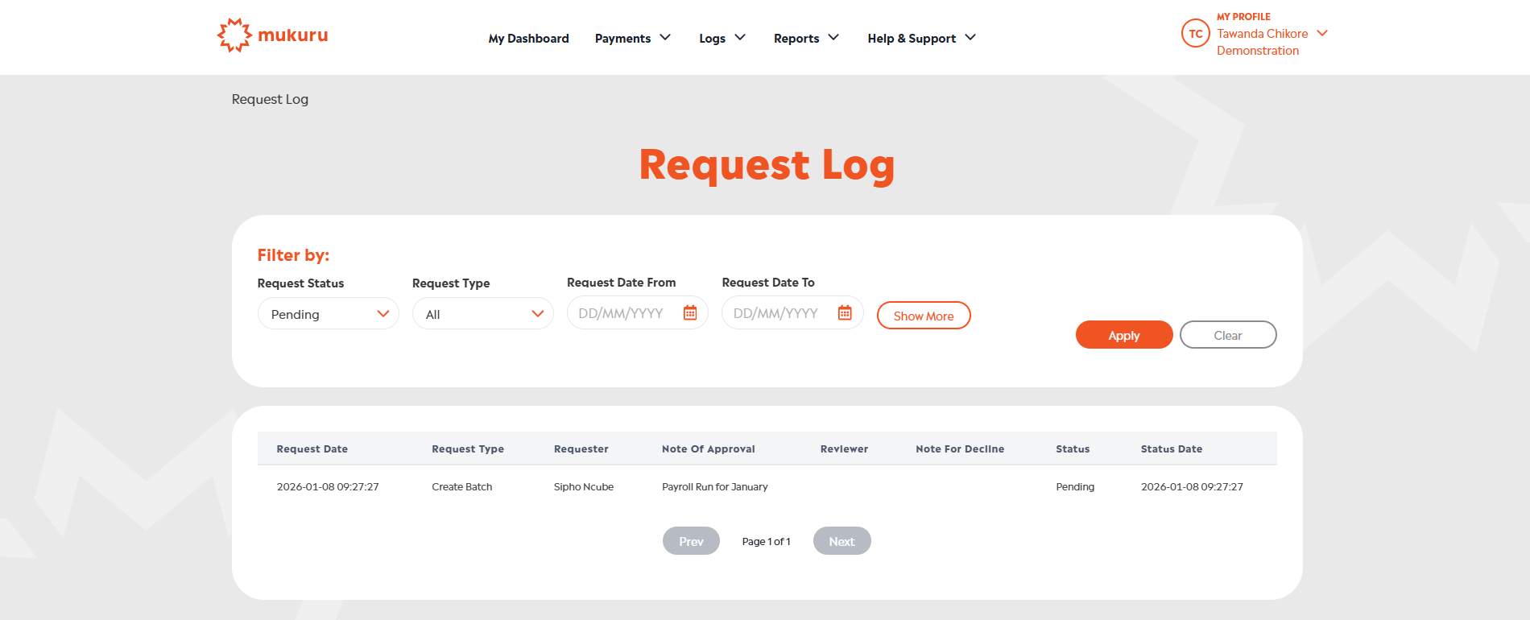Open the Logs menu
Screen dimensions: 1530x620
[x=722, y=38]
